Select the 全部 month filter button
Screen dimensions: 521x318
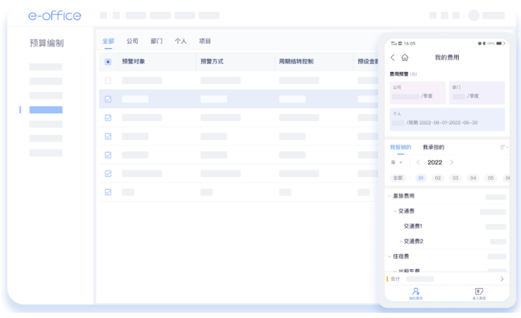pyautogui.click(x=398, y=178)
